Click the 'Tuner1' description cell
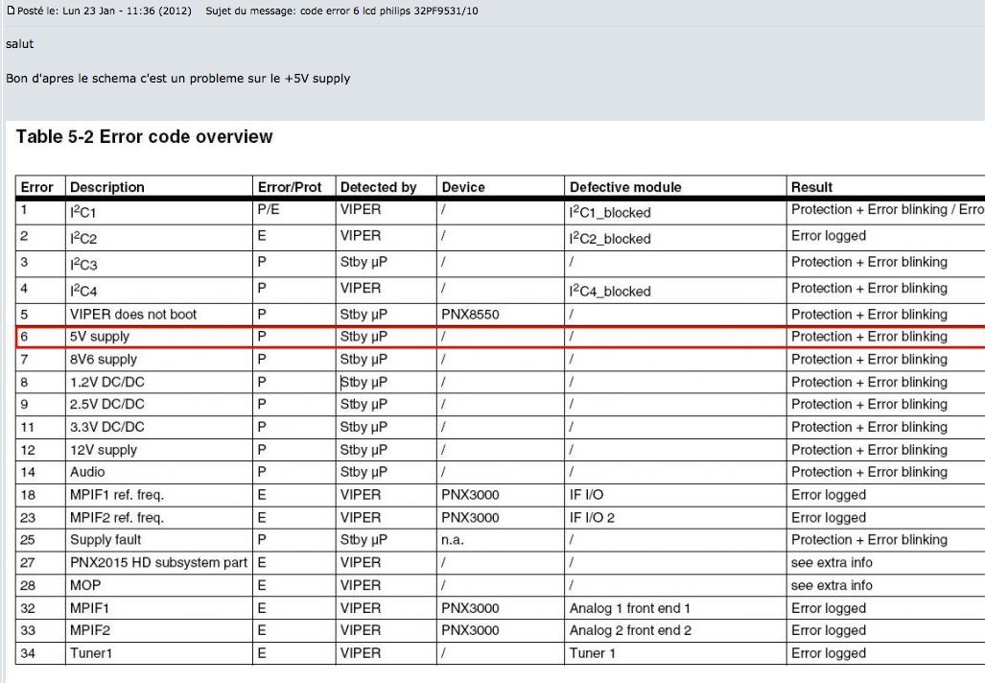985x683 pixels. point(91,653)
